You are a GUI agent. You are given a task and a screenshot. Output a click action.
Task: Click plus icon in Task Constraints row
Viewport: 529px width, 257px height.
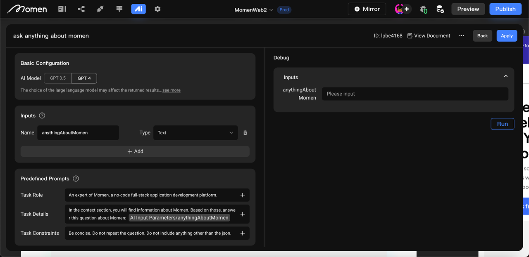[x=243, y=233]
